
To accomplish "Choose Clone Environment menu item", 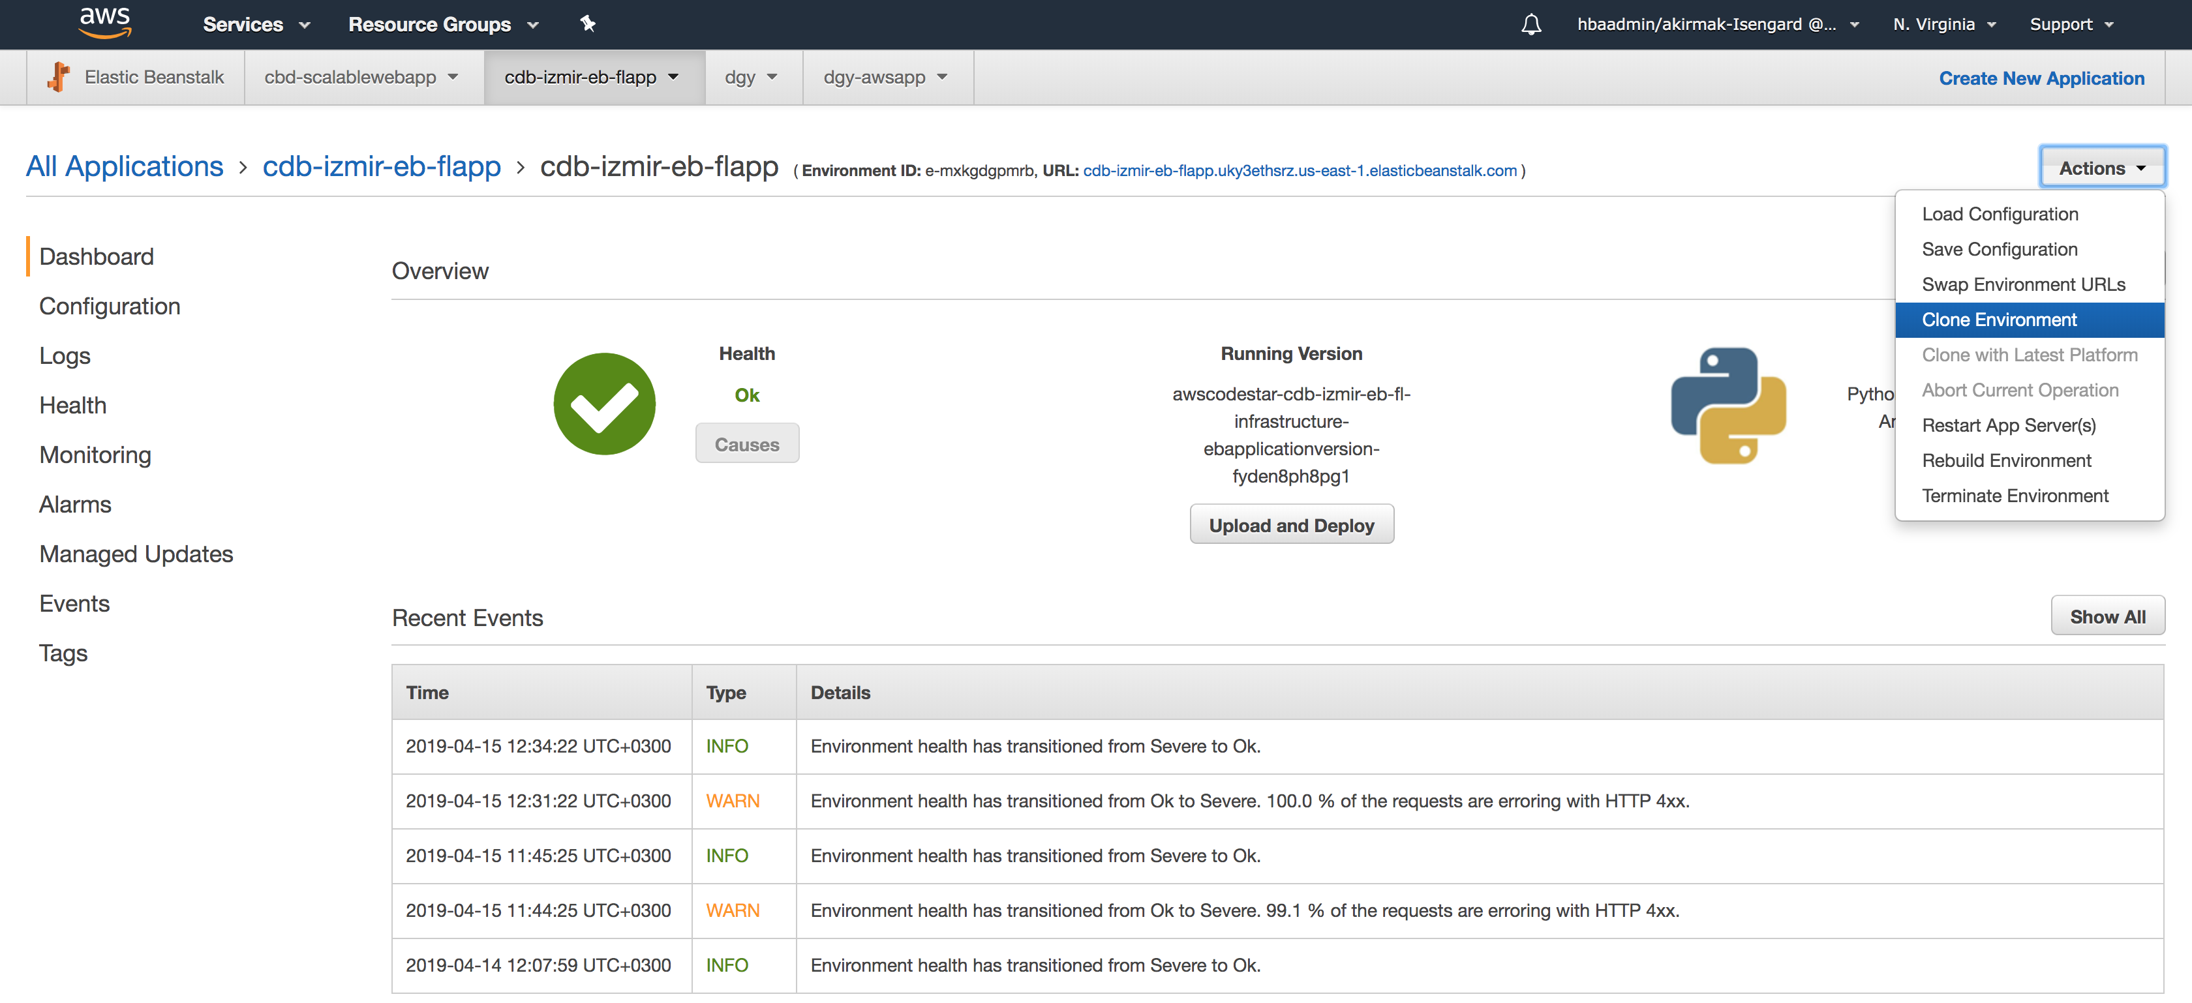I will (x=2030, y=320).
